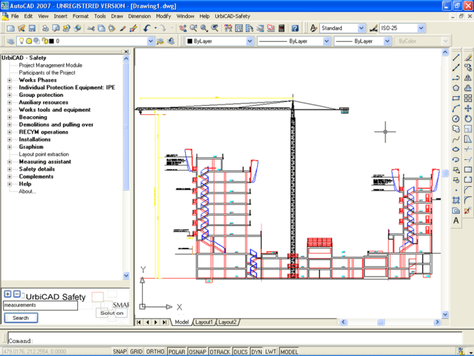Expand the Works Phases tree node
Screen dimensions: 474x356
[10, 80]
